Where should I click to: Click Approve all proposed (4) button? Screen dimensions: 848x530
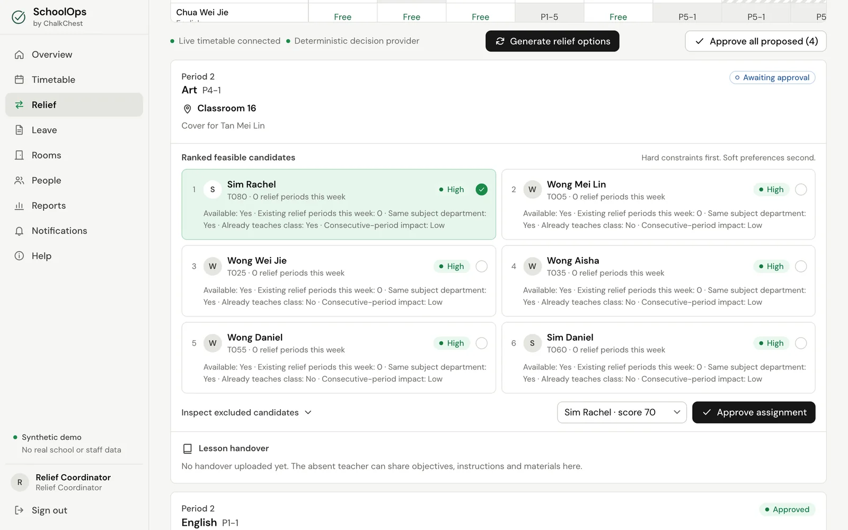[756, 41]
